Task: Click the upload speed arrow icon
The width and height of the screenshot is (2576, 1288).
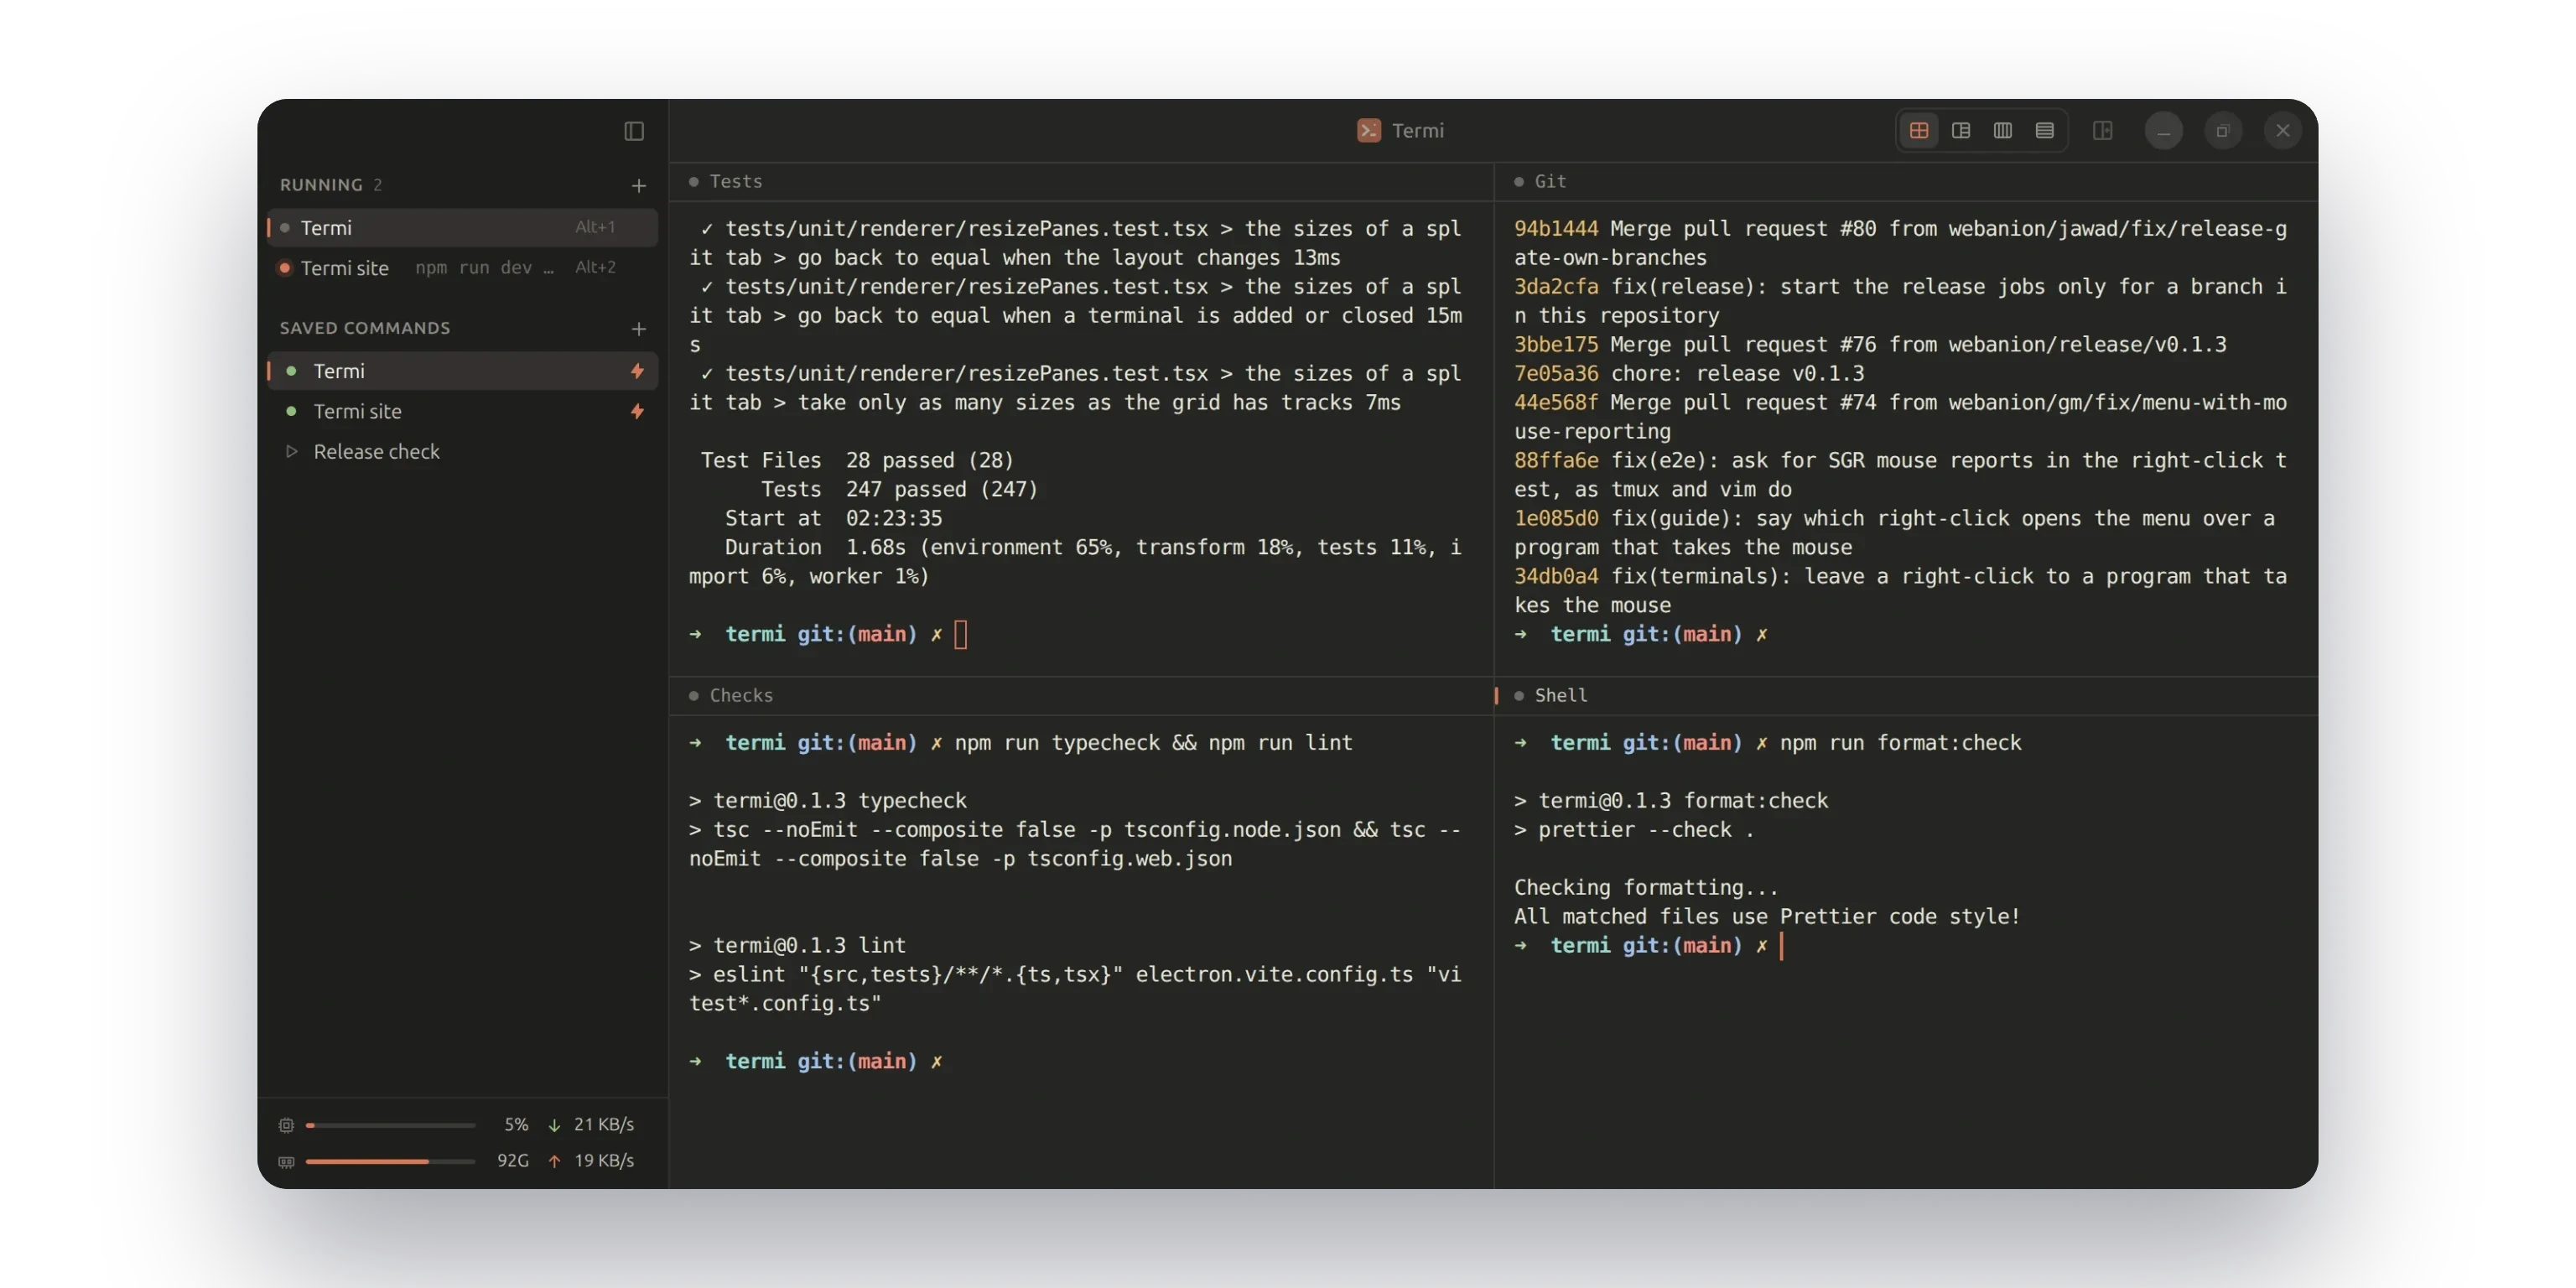Action: click(554, 1161)
